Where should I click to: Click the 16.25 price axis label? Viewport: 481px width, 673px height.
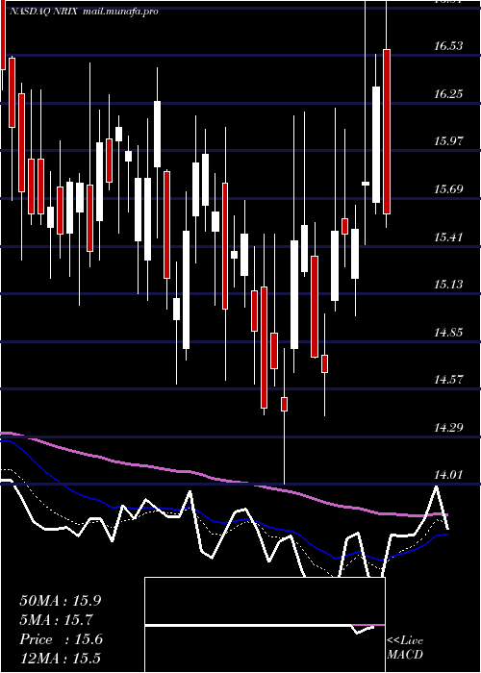448,93
